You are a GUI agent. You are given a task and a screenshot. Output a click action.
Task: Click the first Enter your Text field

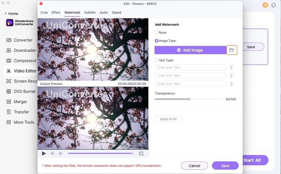pyautogui.click(x=190, y=67)
